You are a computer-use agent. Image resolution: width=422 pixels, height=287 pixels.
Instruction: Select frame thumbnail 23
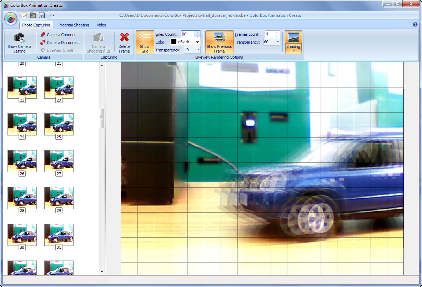[59, 87]
